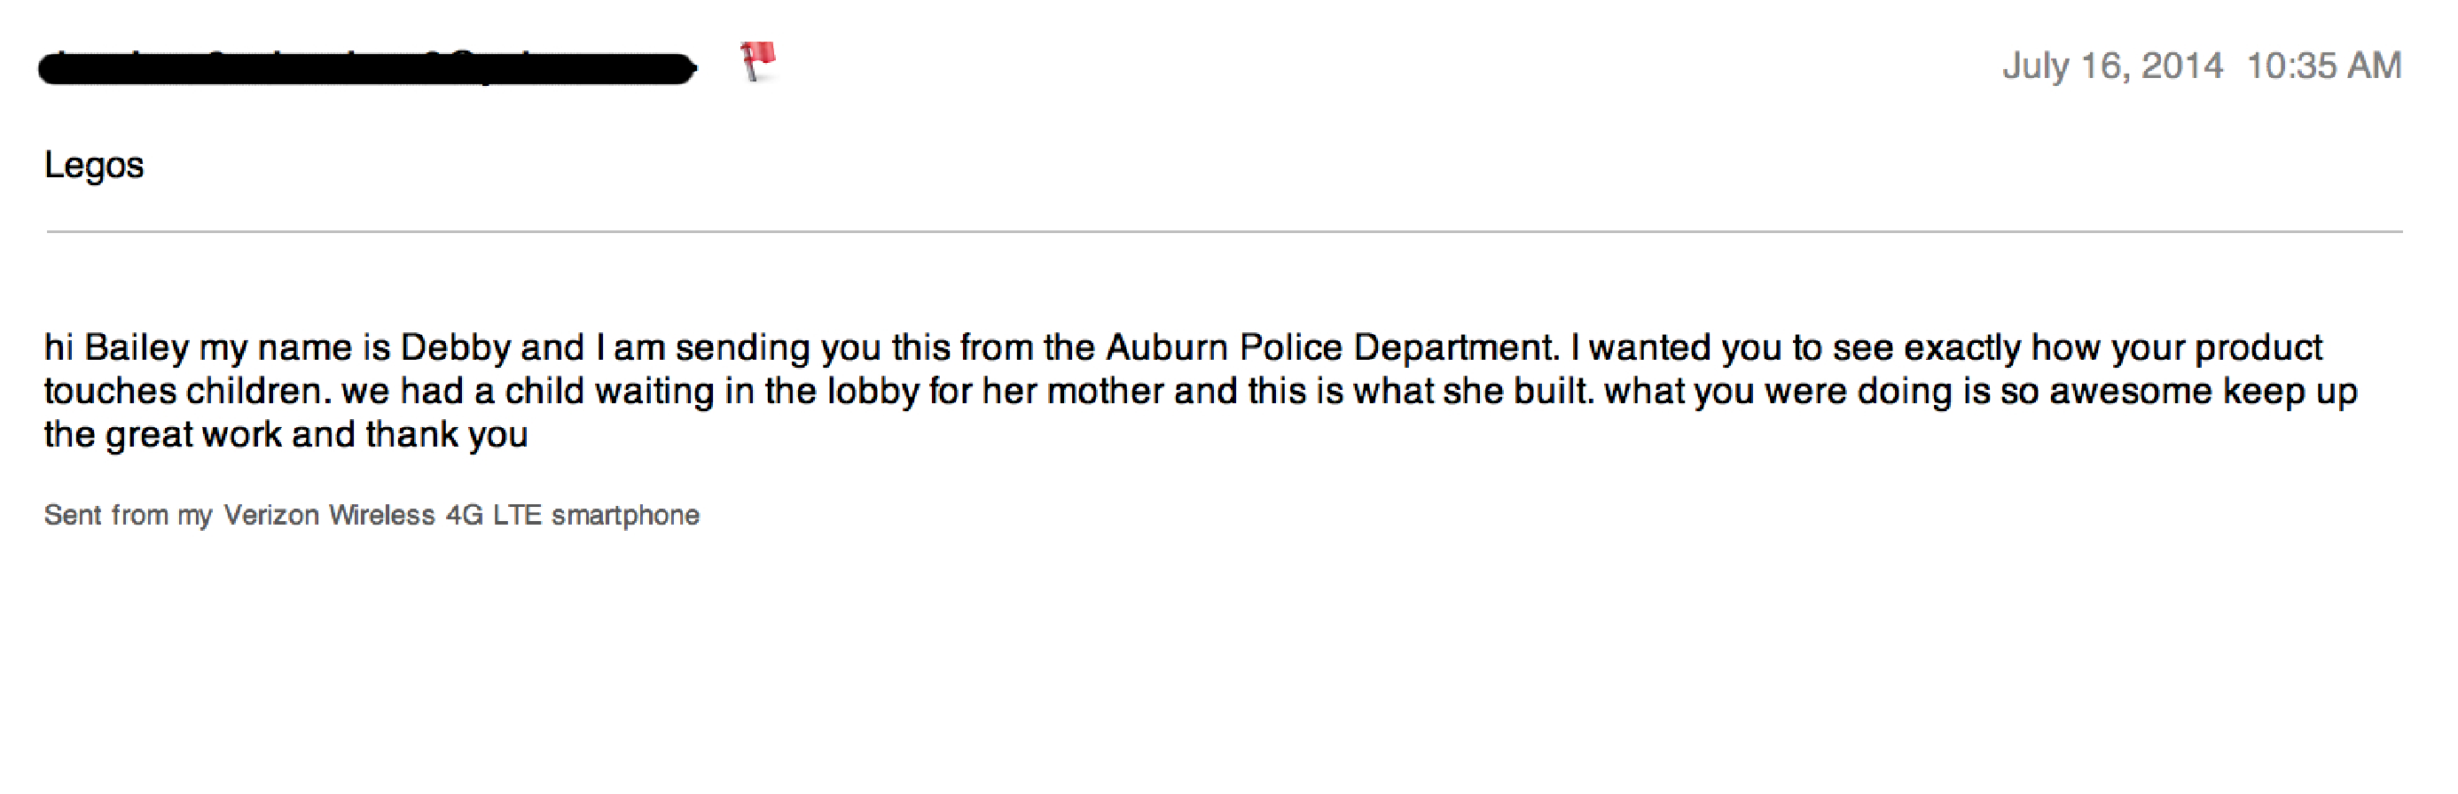Click the word smartphone in the signature

pos(625,516)
